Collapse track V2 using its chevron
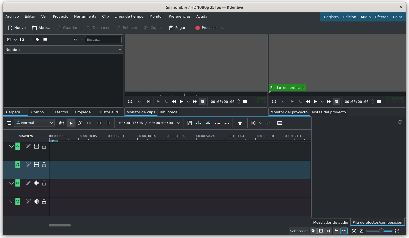This screenshot has height=238, width=409. 11,146
